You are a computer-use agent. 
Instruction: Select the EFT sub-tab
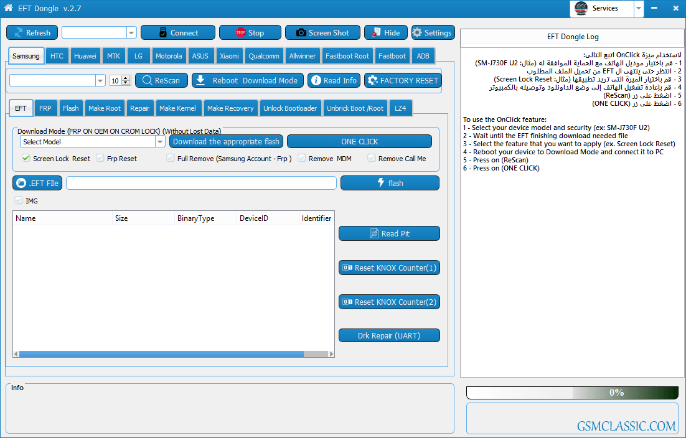21,108
